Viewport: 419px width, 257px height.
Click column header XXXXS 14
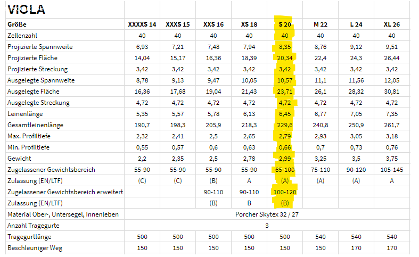pyautogui.click(x=142, y=24)
